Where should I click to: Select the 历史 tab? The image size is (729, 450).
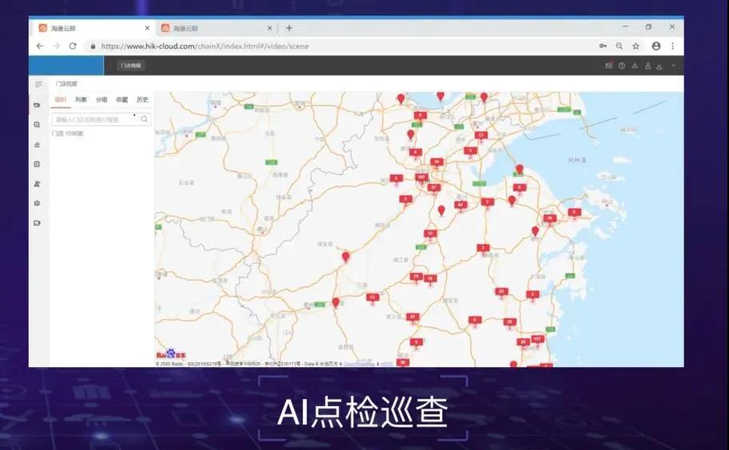click(x=142, y=100)
